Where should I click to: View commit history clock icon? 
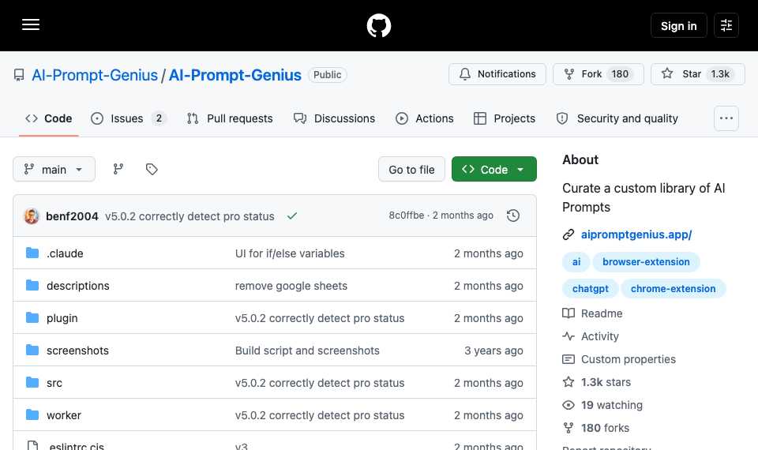513,216
